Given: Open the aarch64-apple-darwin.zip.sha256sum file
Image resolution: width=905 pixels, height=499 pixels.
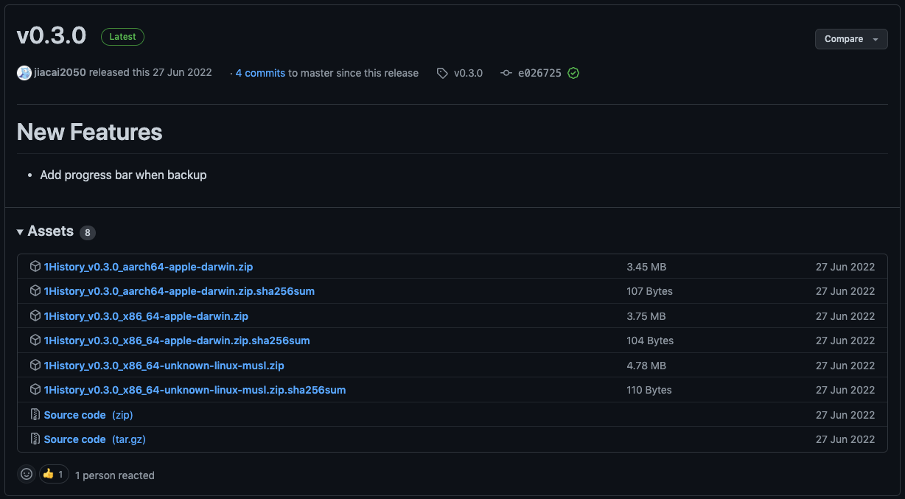Looking at the screenshot, I should pyautogui.click(x=179, y=291).
